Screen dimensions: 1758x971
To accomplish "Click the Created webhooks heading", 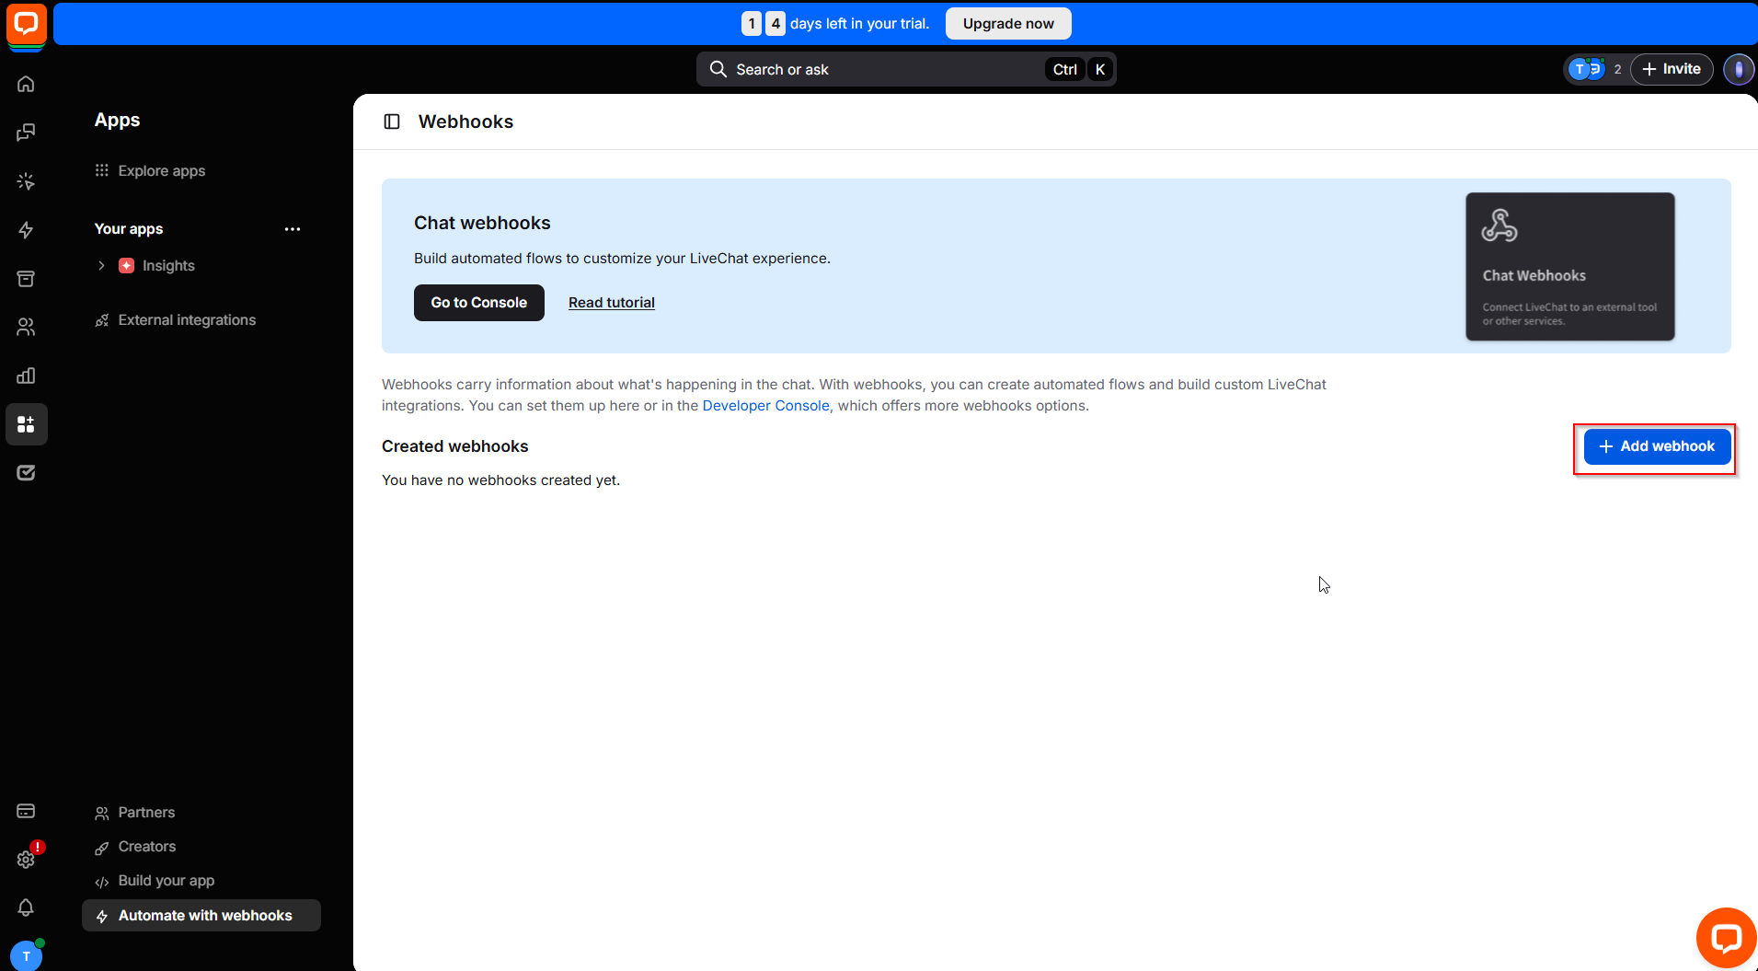I will [x=455, y=446].
